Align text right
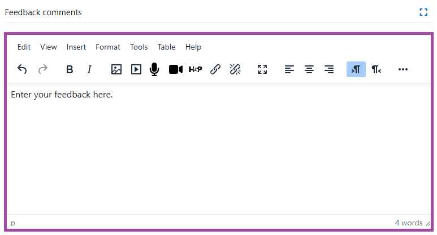This screenshot has width=437, height=235. click(x=329, y=69)
